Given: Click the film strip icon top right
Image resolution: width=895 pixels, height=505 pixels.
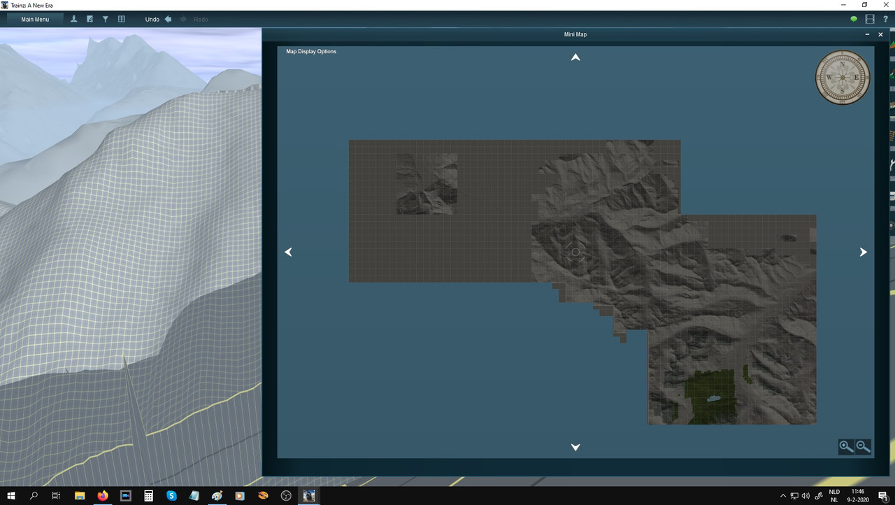Looking at the screenshot, I should [870, 20].
